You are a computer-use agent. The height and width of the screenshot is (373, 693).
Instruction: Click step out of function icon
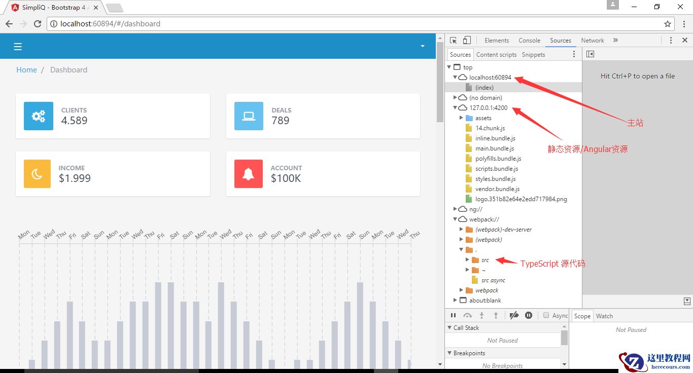496,315
